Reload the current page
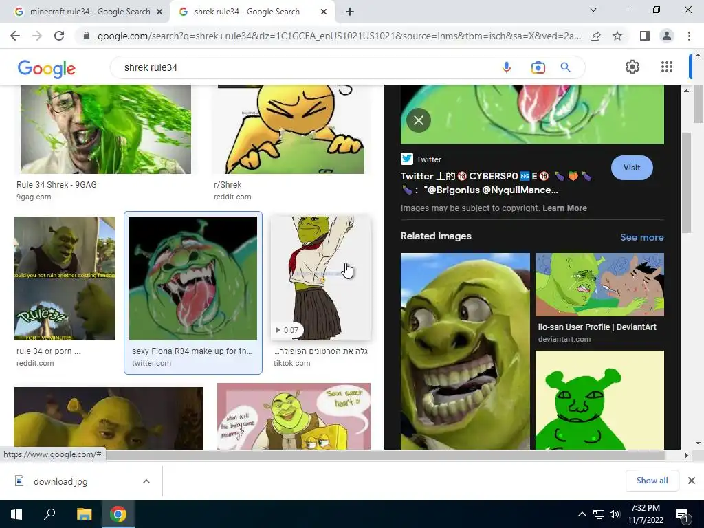 point(59,36)
